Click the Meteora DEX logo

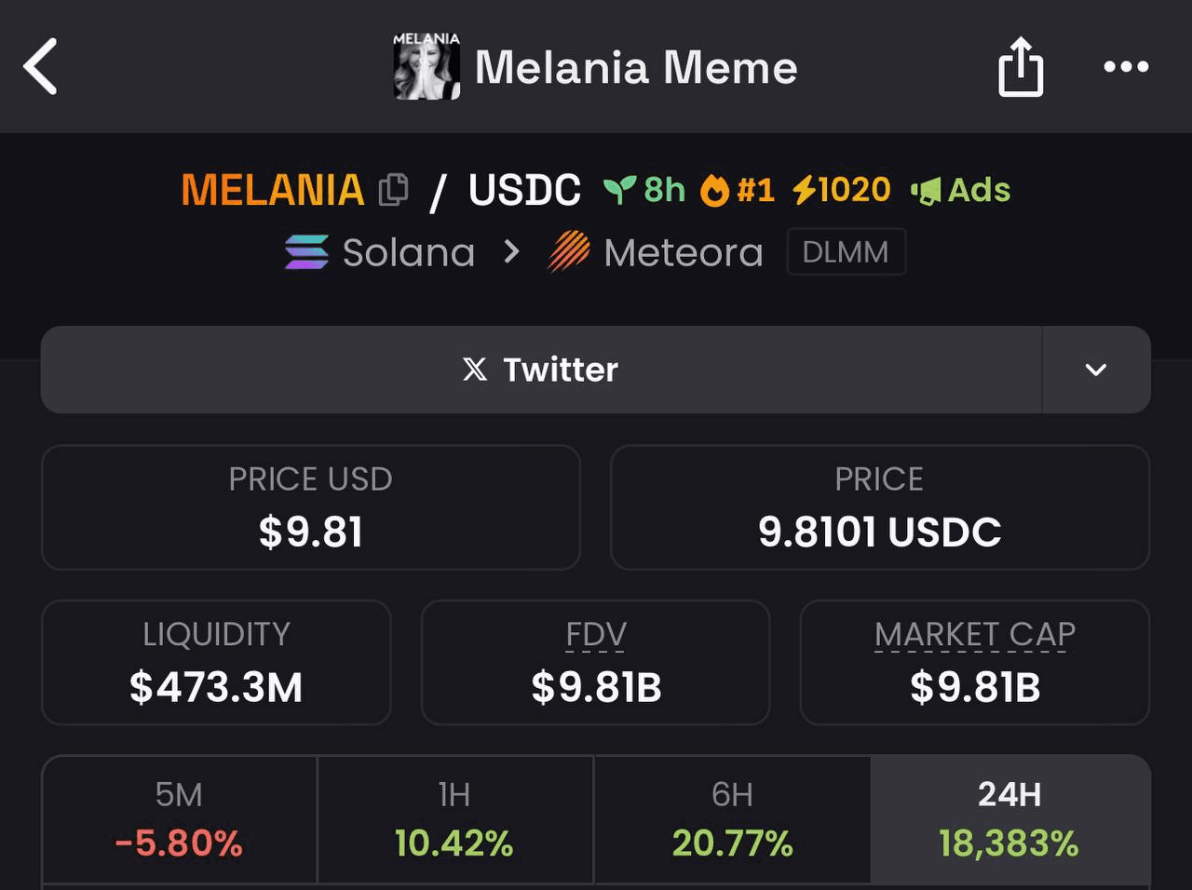pos(569,251)
